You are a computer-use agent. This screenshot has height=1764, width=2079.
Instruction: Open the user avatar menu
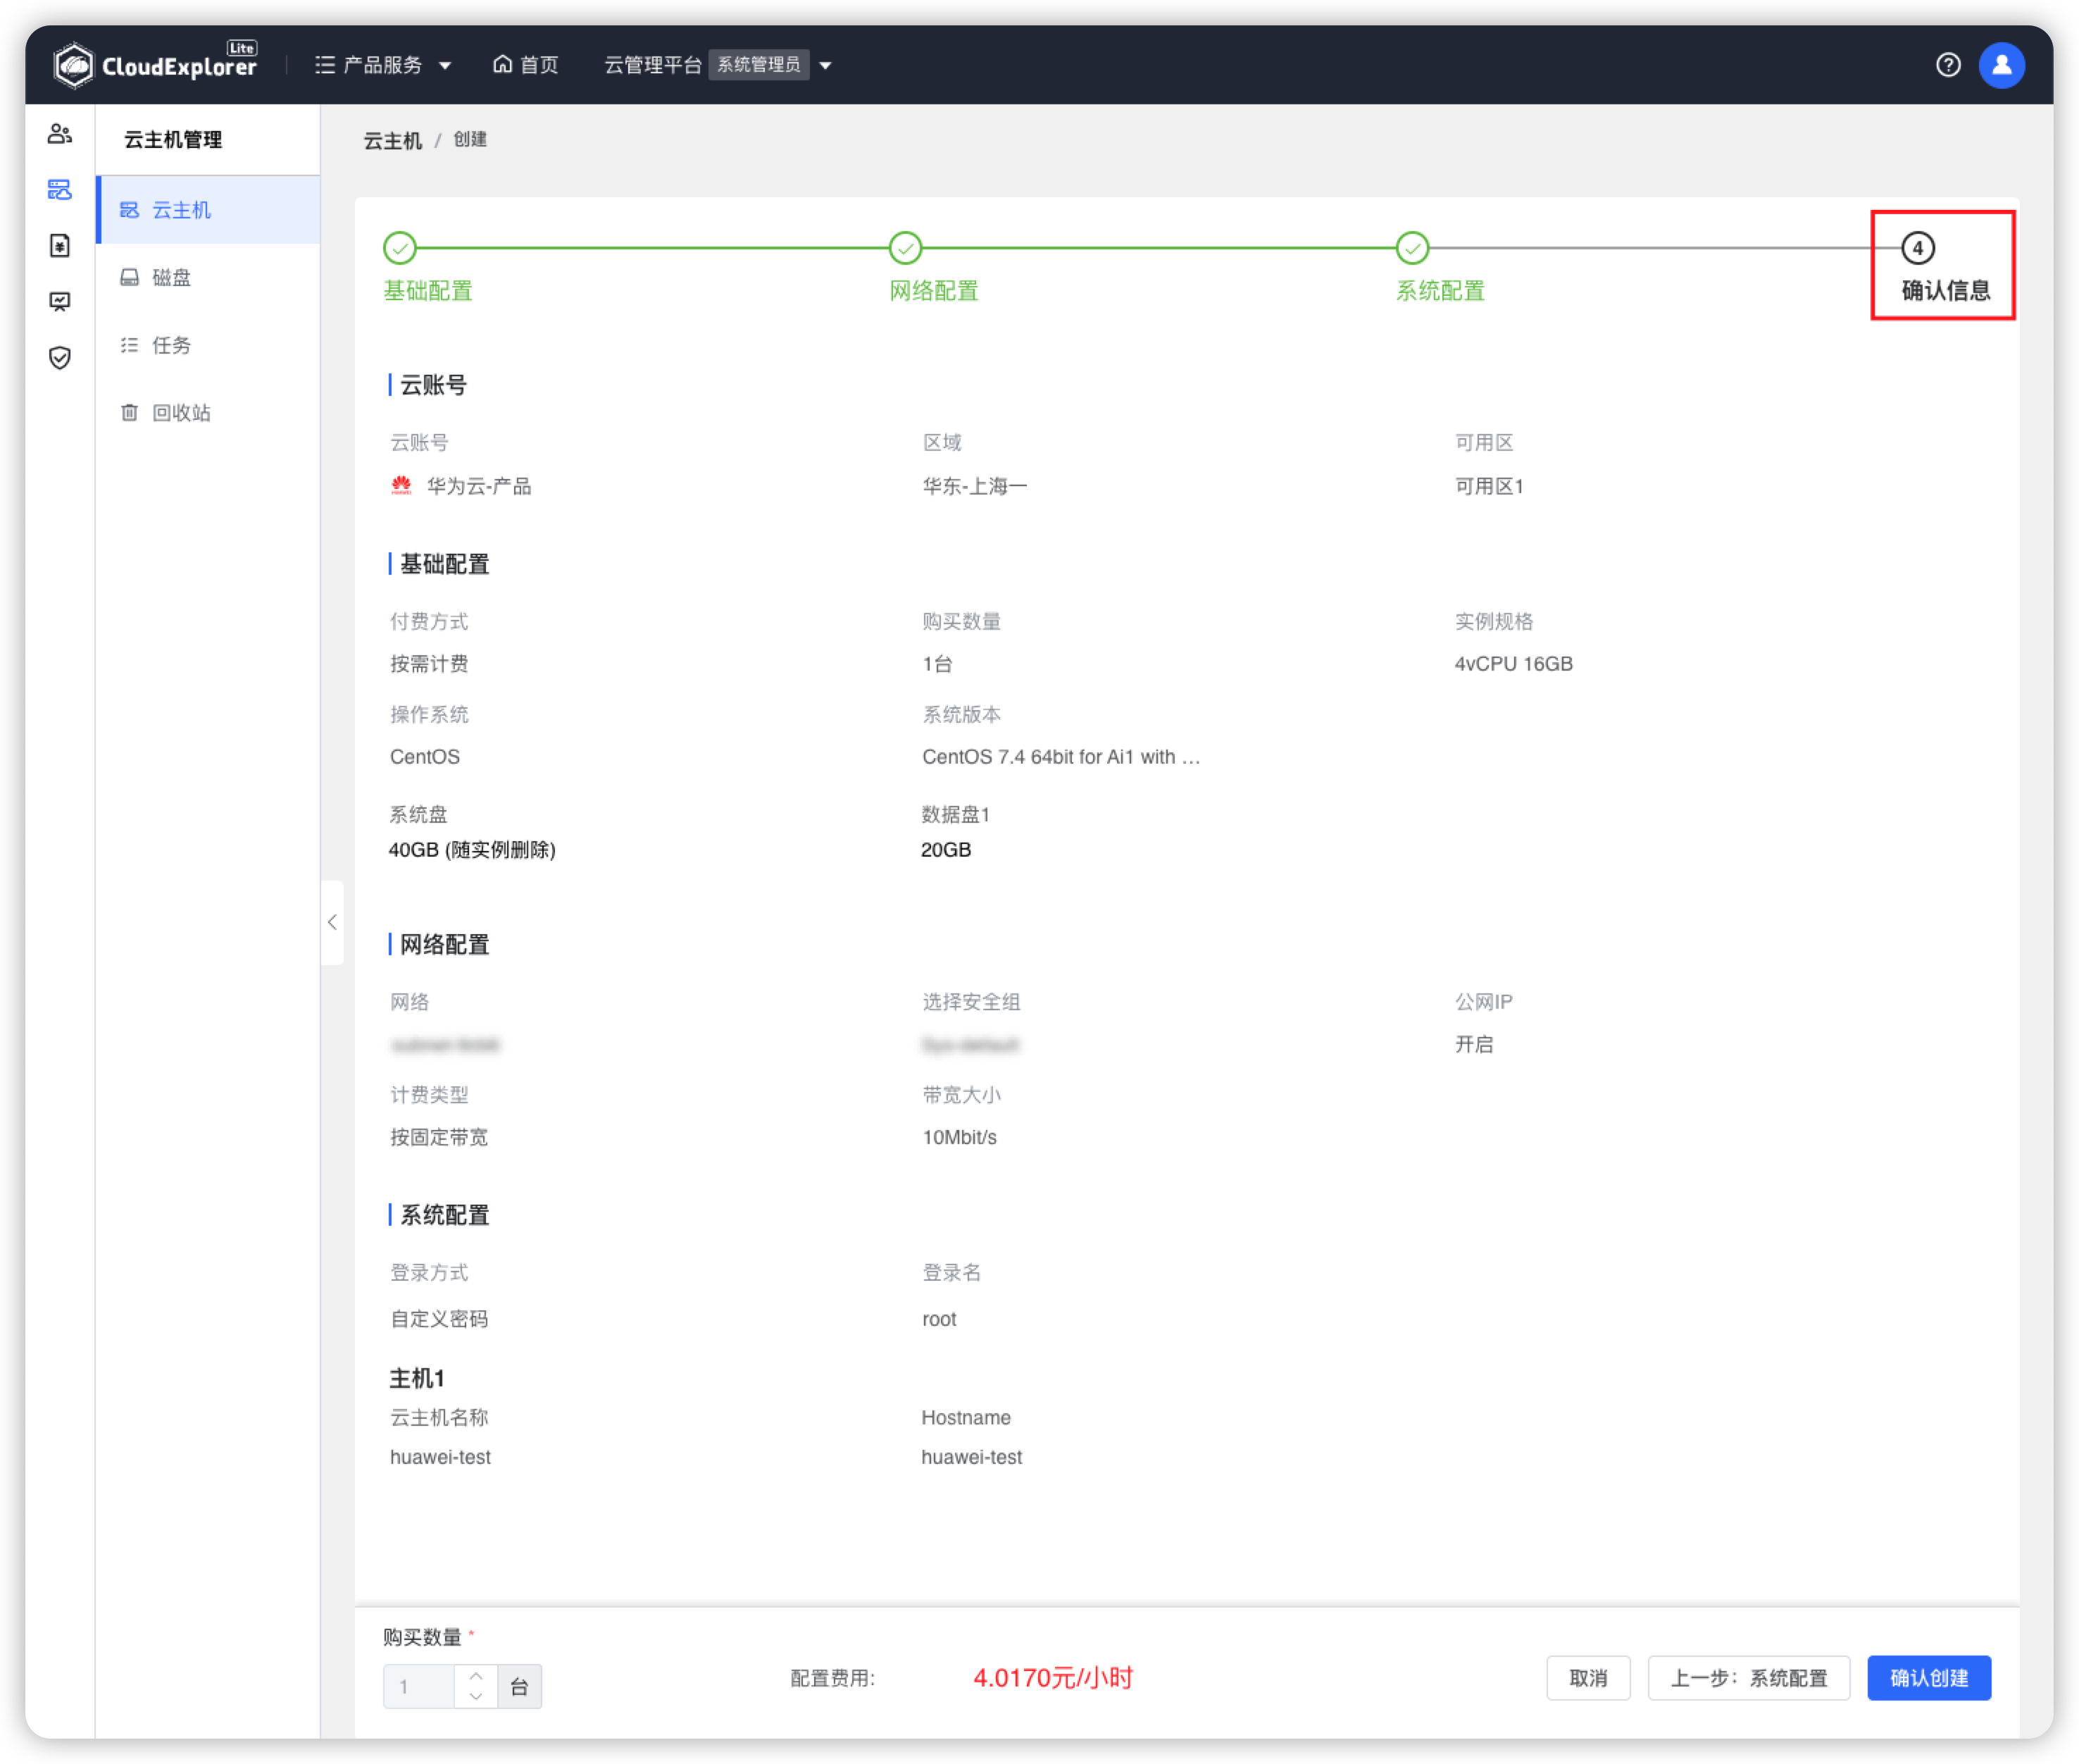pos(2001,65)
